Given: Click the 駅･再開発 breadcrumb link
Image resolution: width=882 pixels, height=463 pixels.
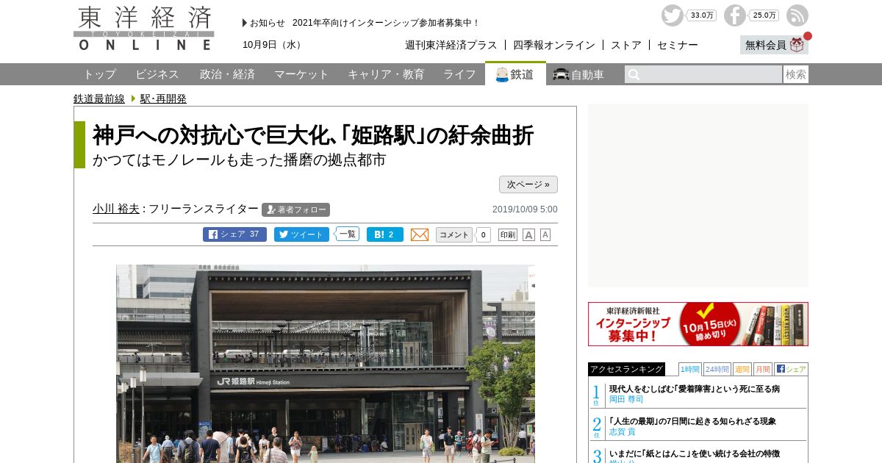Looking at the screenshot, I should 163,98.
